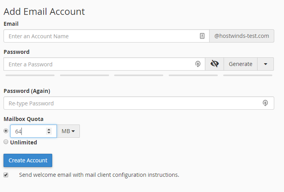The image size is (284, 192).
Task: Click the key icon inside the Password field
Action: [x=198, y=64]
